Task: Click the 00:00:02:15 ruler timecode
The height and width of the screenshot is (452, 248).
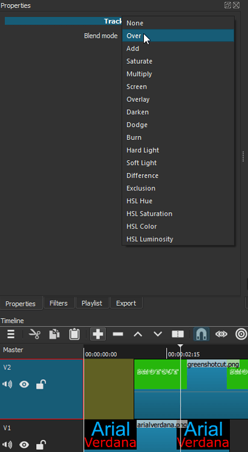Action: [x=184, y=354]
